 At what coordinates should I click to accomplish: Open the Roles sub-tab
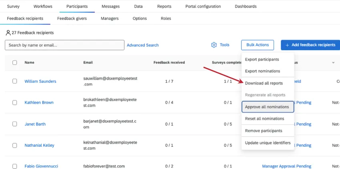click(x=166, y=18)
